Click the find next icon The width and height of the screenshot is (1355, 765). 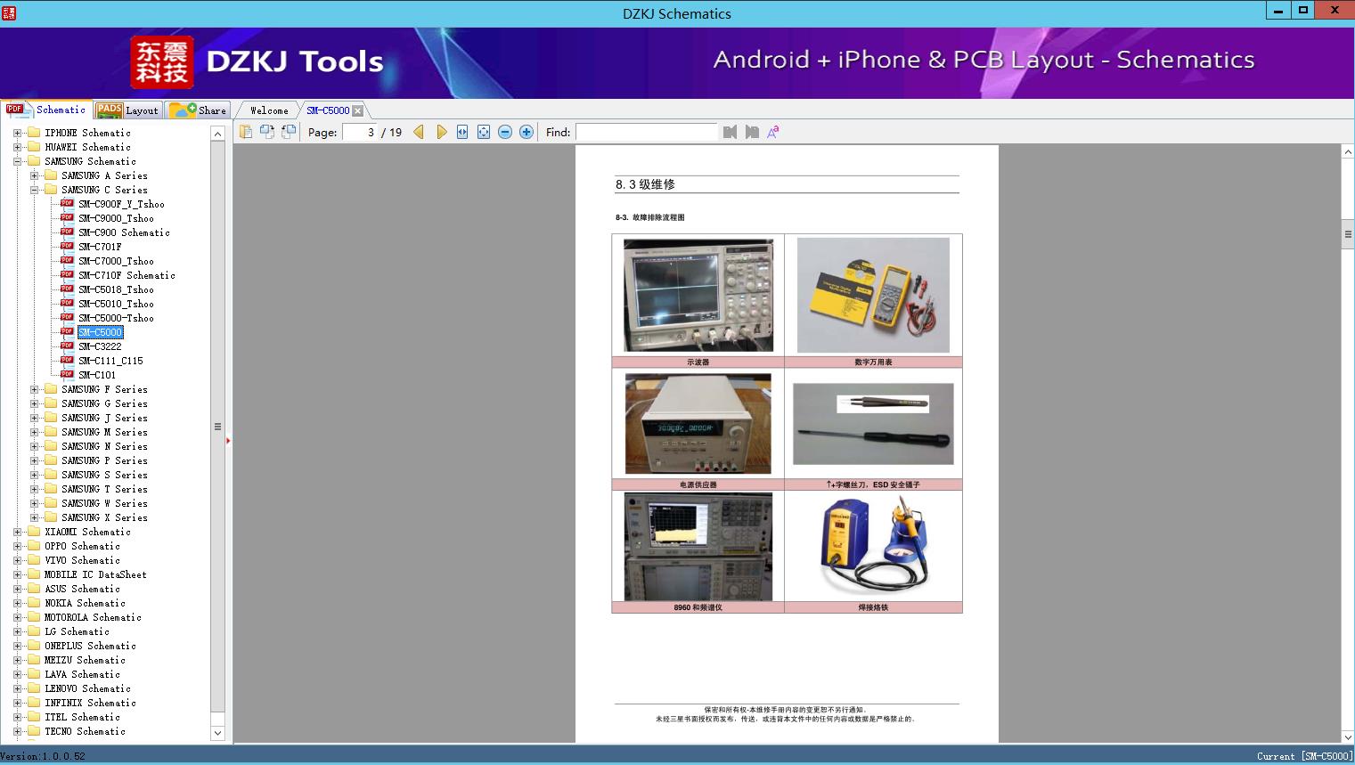[x=752, y=132]
